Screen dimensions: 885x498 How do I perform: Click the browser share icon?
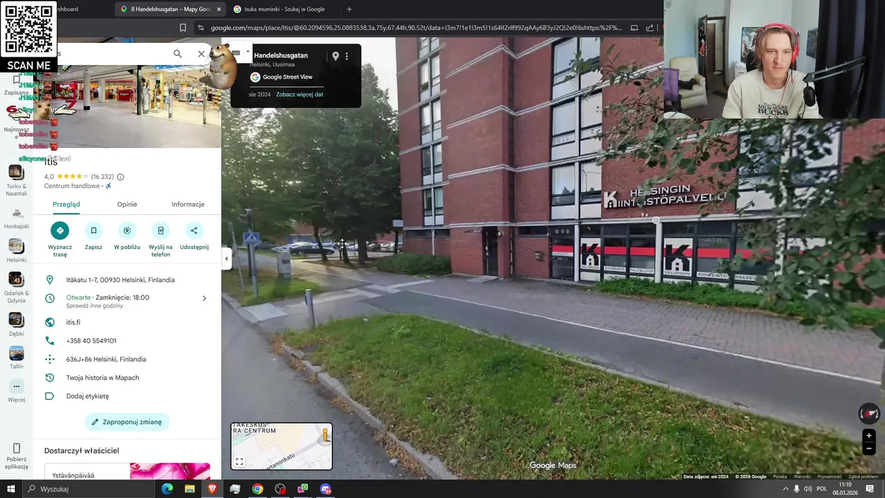650,28
